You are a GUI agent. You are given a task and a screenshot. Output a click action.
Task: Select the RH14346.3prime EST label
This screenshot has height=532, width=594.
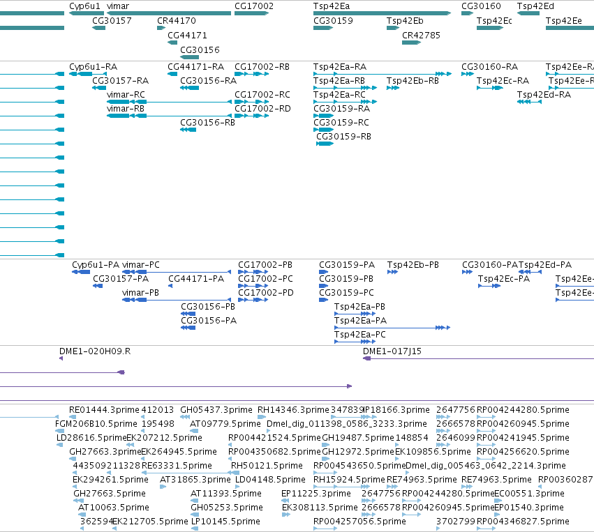click(x=293, y=410)
